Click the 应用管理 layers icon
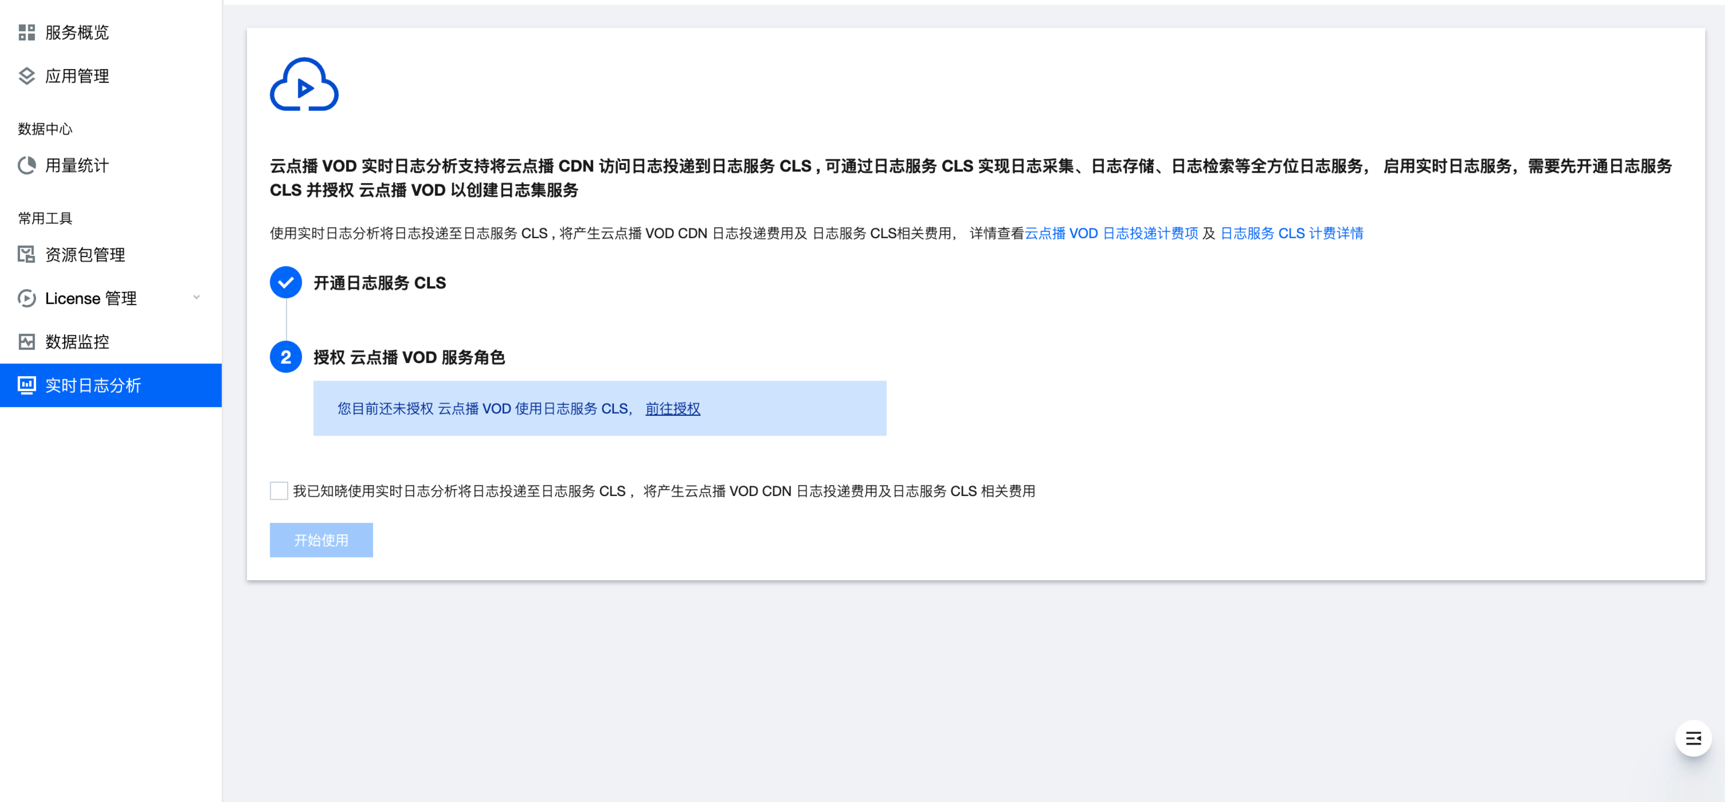Screen dimensions: 1725x802 pos(27,75)
